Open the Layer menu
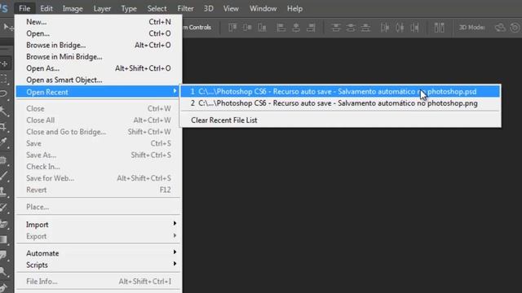The width and height of the screenshot is (522, 293). click(102, 9)
